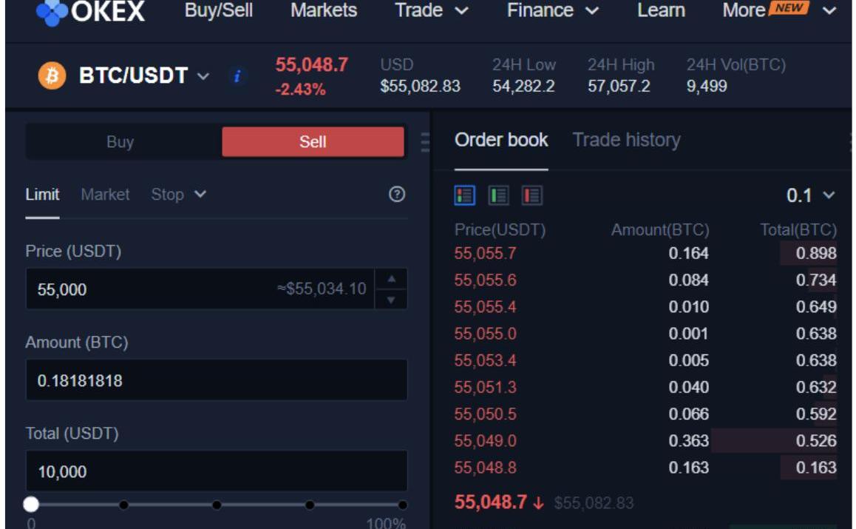Screen dimensions: 856x529
Task: Click the panel drag handle icon
Action: coord(425,142)
